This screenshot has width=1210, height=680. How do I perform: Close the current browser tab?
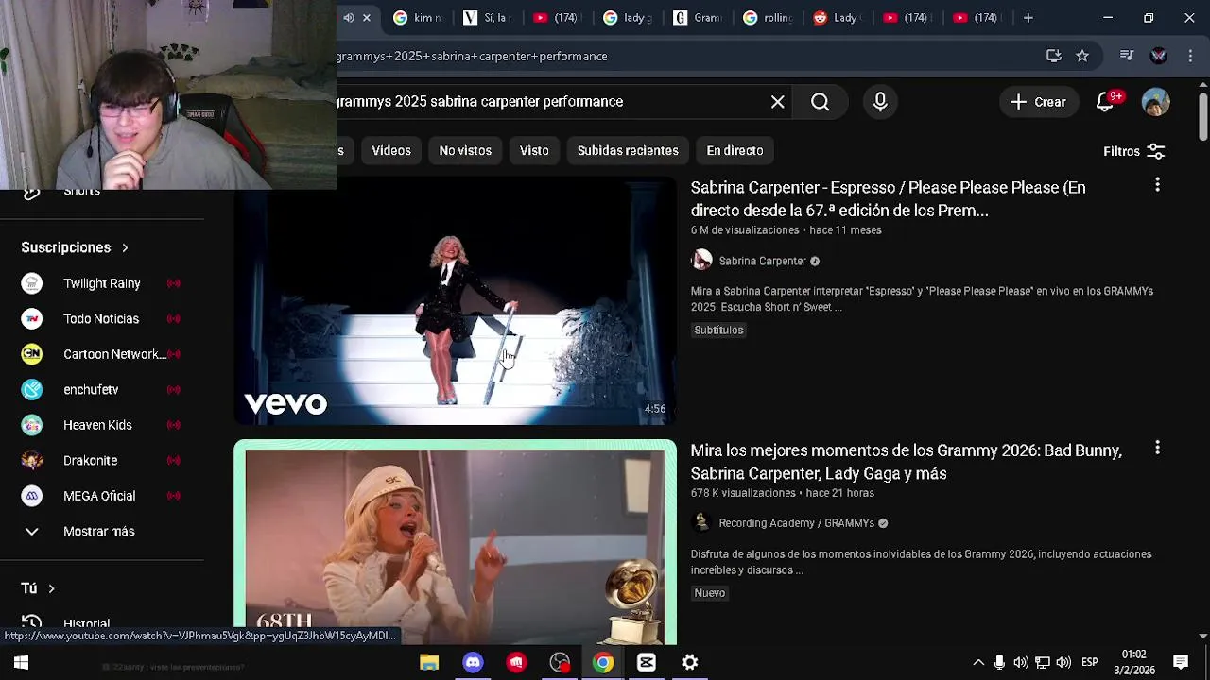tap(367, 18)
